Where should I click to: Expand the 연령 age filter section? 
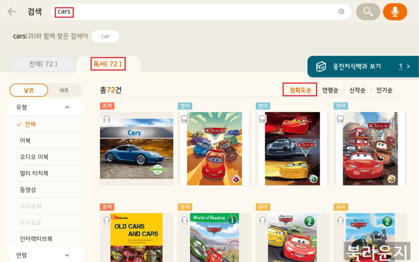(x=67, y=255)
